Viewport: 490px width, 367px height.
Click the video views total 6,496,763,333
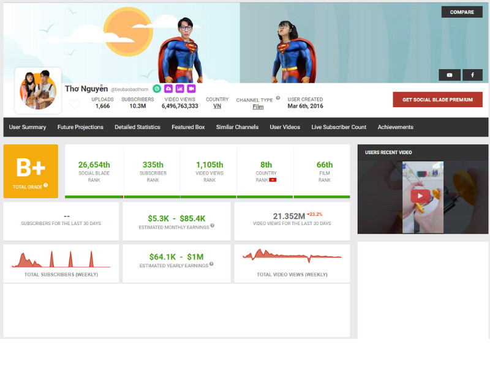[179, 106]
